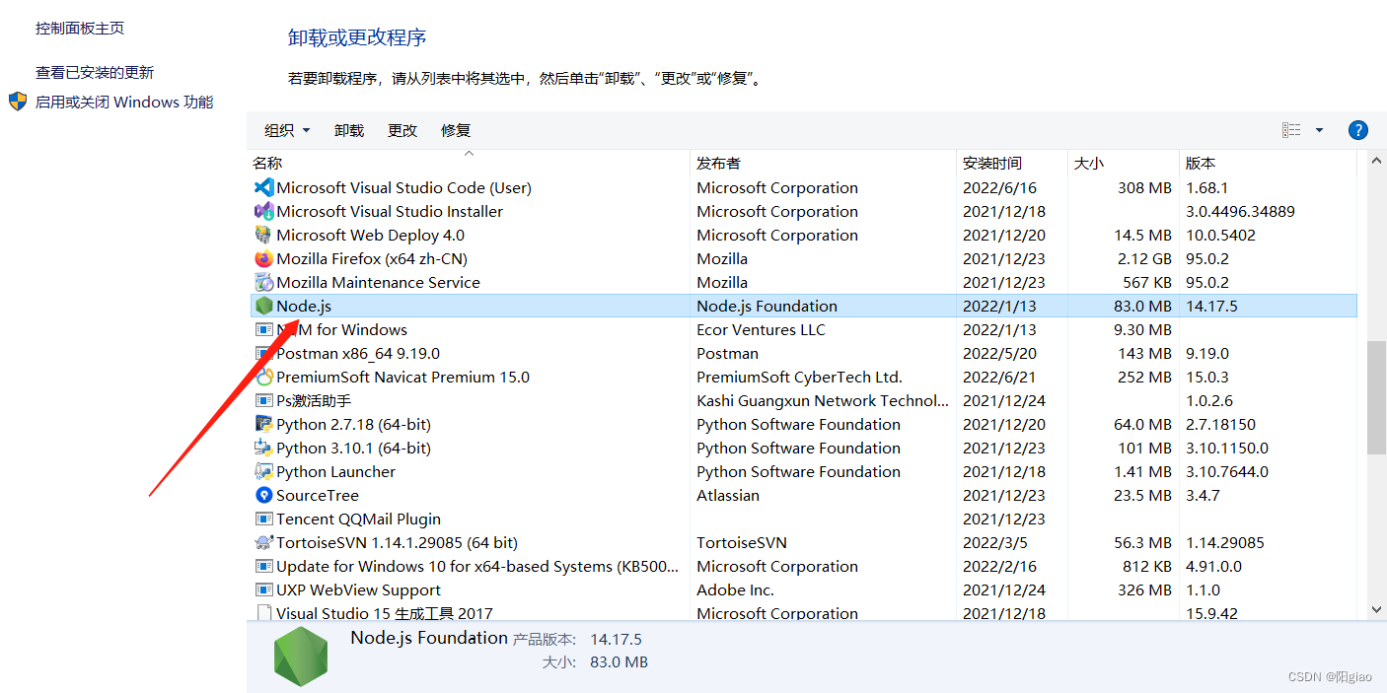Click the Node.js Foundation logo in details pane

(301, 655)
